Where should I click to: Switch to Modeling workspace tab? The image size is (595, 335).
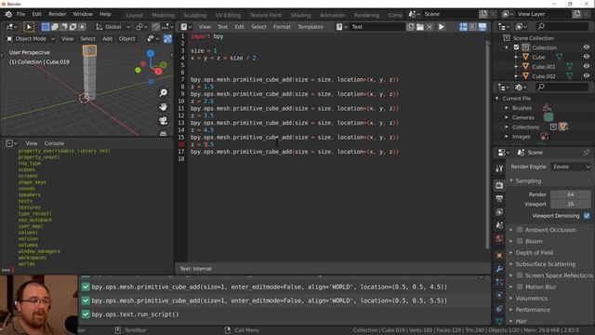click(164, 15)
